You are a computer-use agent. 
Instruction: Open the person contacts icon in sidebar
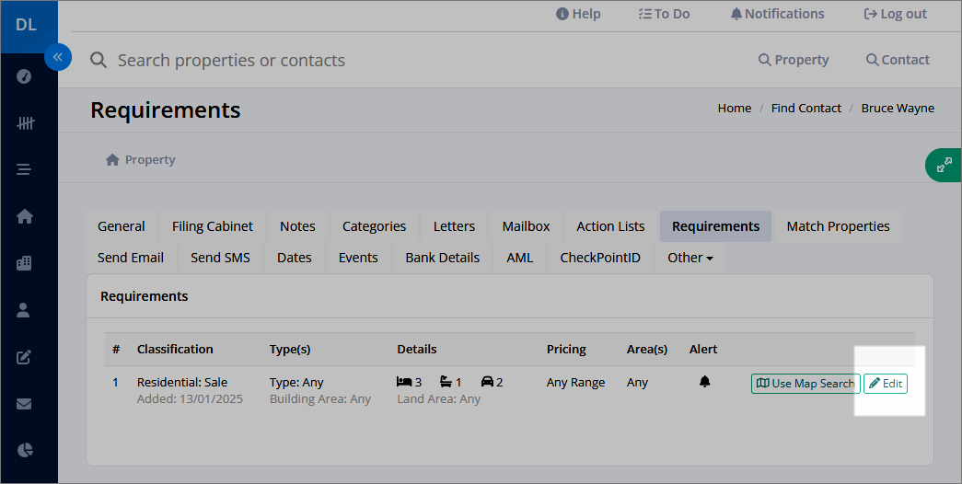(23, 310)
